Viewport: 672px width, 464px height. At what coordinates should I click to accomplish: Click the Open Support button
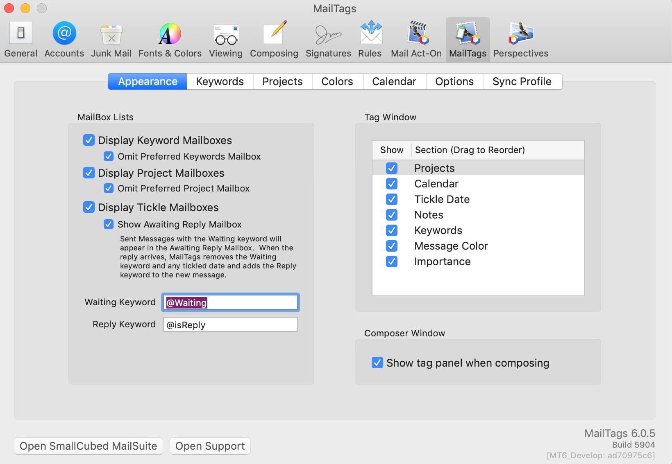pos(210,446)
